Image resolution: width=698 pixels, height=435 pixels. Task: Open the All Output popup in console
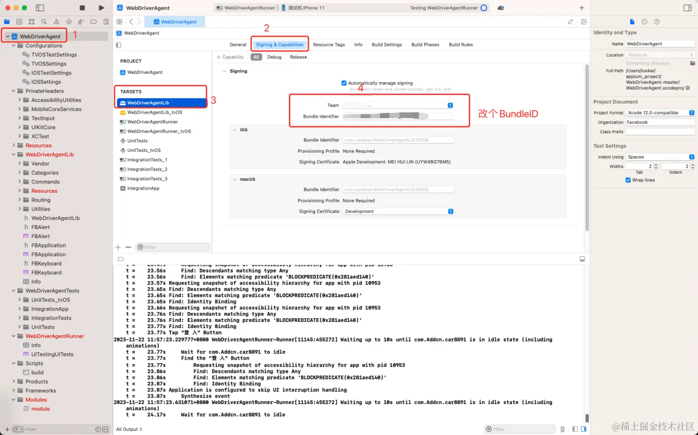(x=129, y=429)
